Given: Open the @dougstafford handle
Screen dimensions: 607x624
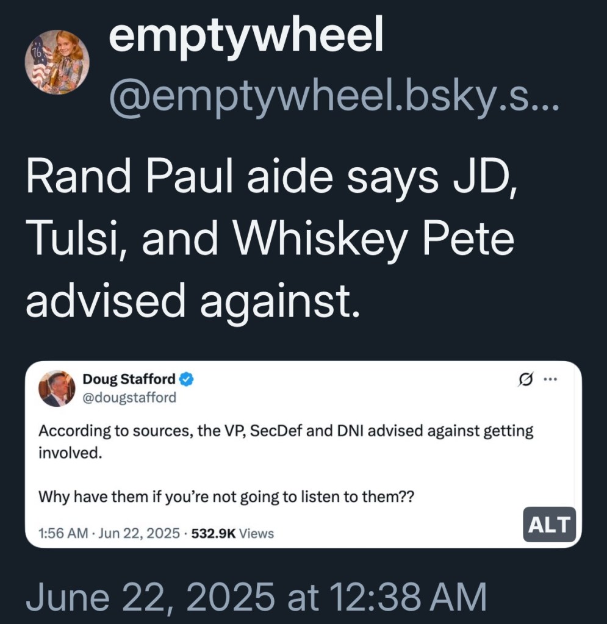Looking at the screenshot, I should 129,398.
